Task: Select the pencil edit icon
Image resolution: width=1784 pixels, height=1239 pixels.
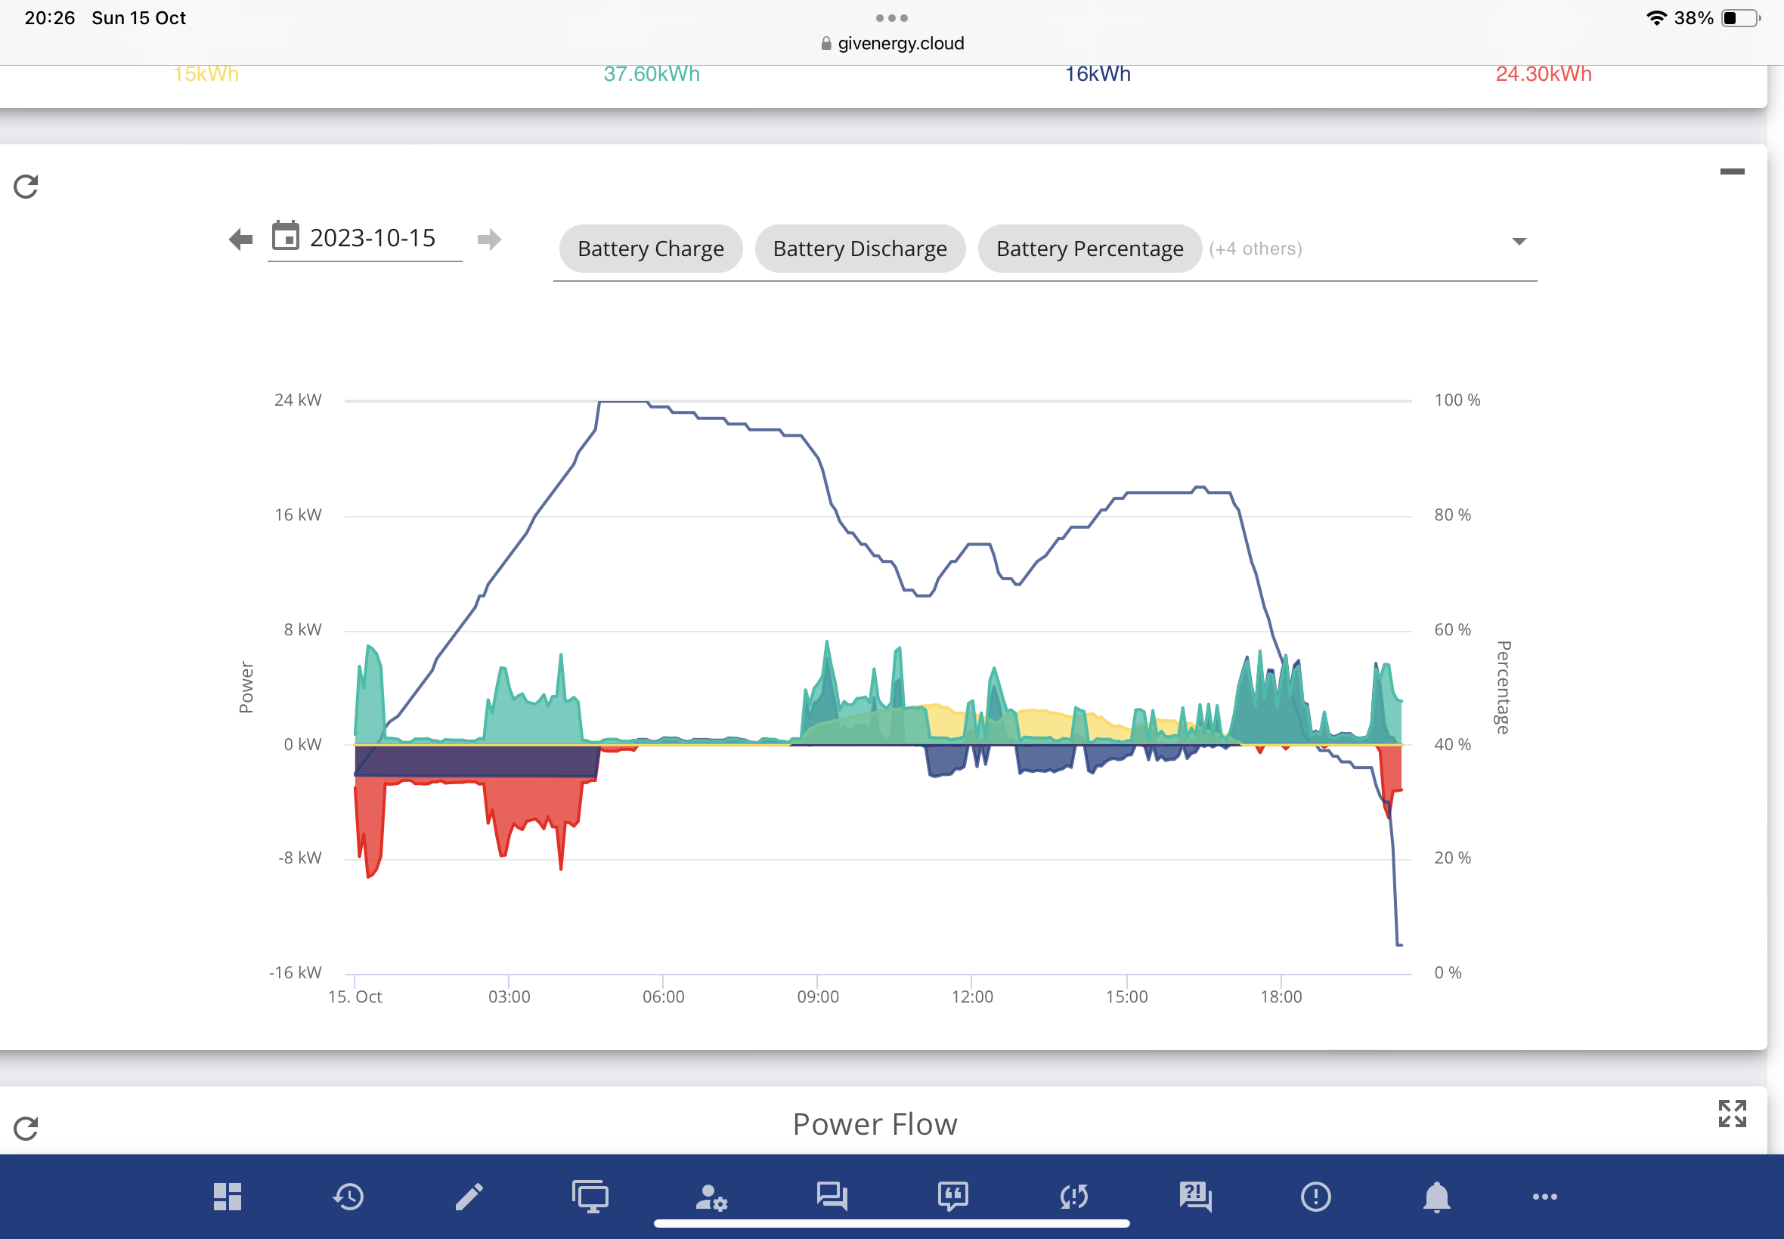Action: (x=469, y=1196)
